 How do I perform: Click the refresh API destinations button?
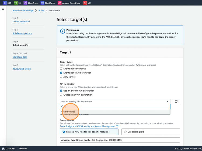point(176,102)
